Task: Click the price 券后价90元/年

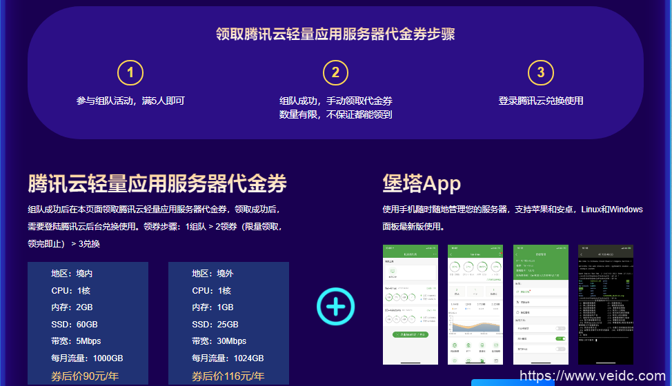Action: (x=85, y=376)
